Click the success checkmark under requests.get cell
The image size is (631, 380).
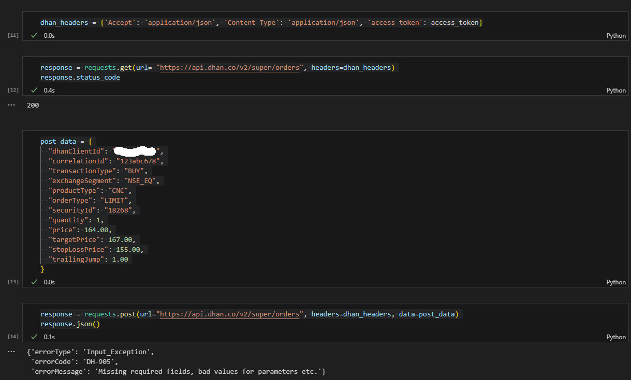click(x=34, y=90)
